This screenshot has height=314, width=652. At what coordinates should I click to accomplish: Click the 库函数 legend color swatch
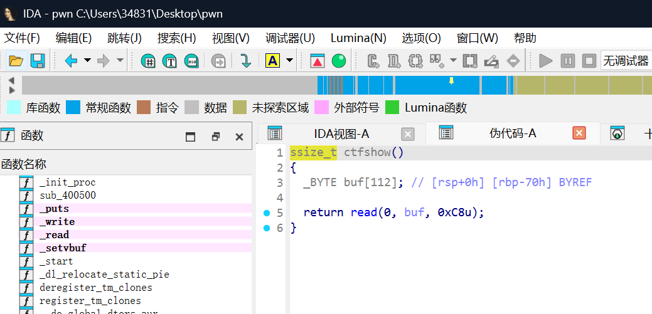(x=14, y=108)
